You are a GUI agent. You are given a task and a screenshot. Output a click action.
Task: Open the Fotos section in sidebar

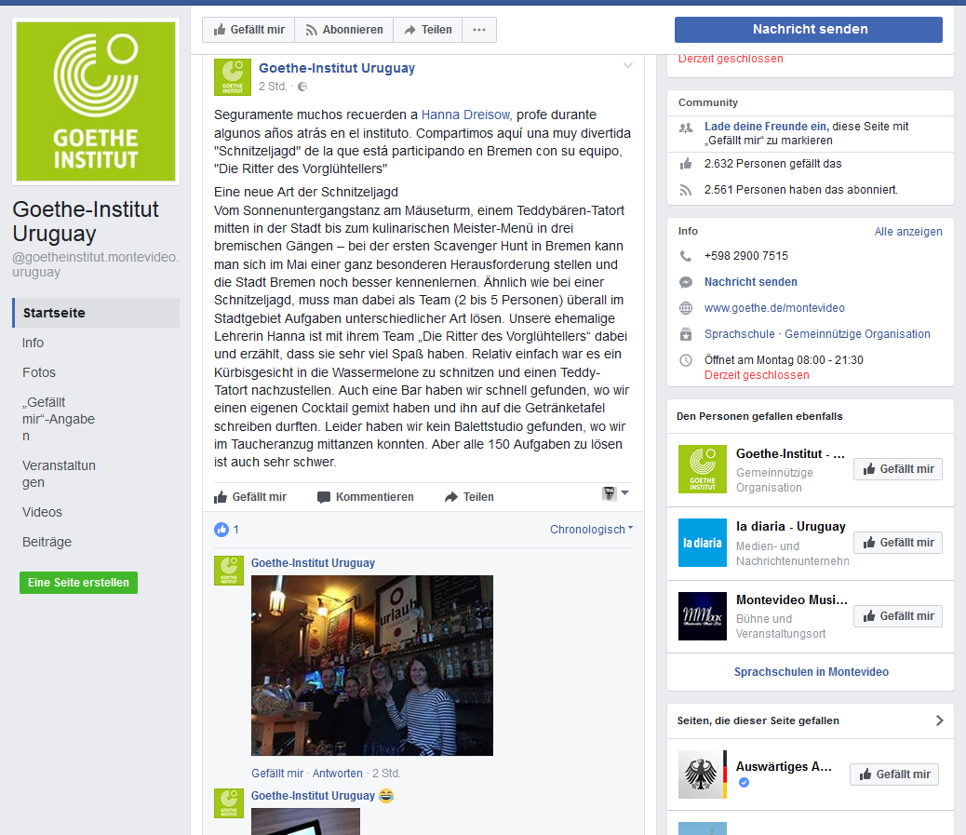coord(39,372)
